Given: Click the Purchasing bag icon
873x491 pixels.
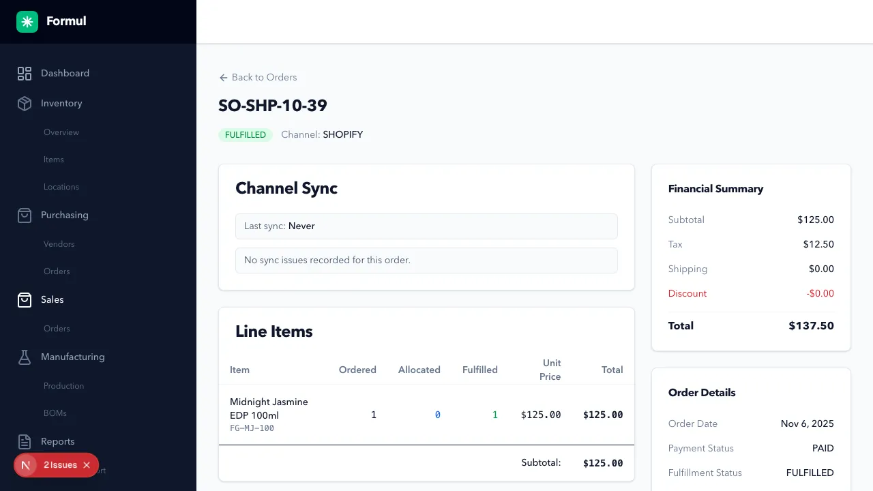Looking at the screenshot, I should [x=25, y=215].
